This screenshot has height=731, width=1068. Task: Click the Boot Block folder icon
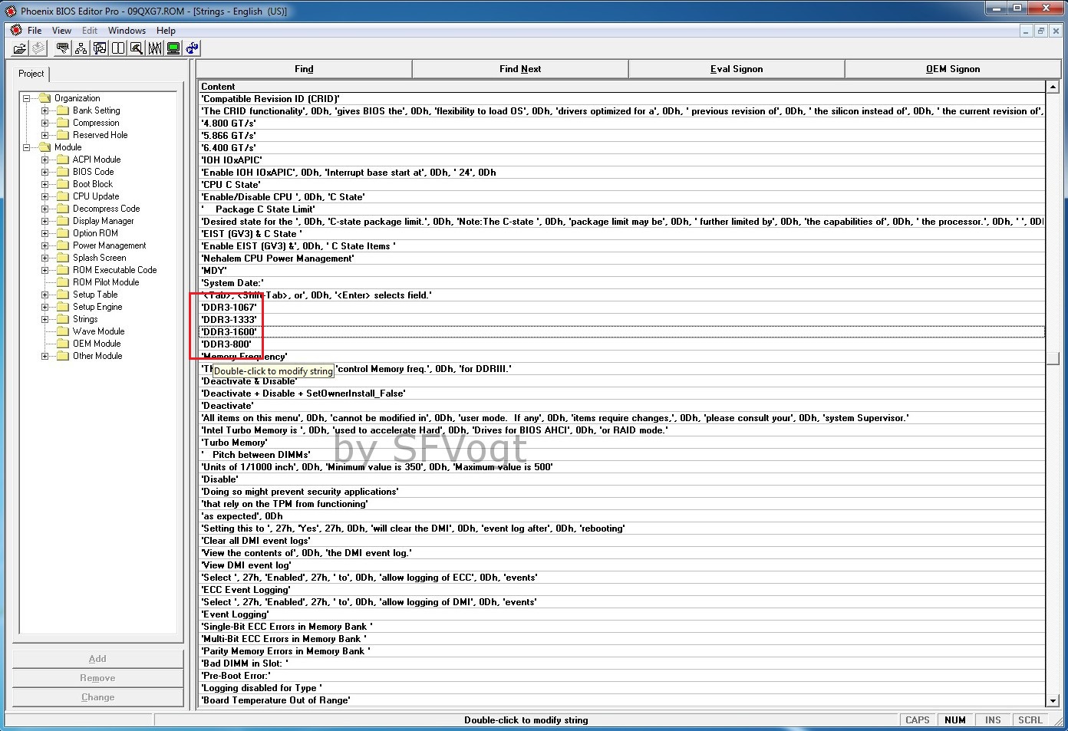pyautogui.click(x=63, y=184)
